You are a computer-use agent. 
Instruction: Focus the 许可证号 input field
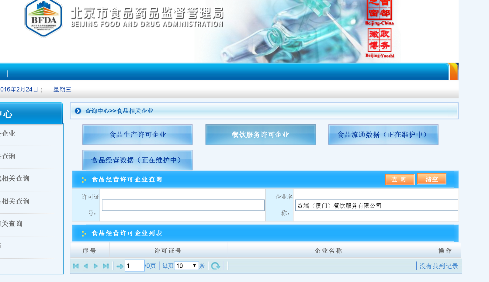[183, 205]
